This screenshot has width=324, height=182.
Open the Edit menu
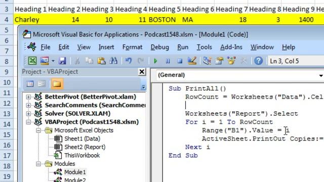click(64, 47)
